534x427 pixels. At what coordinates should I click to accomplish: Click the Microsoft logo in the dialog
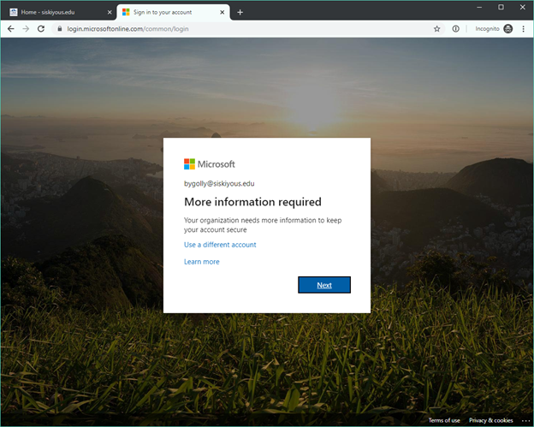coord(210,164)
